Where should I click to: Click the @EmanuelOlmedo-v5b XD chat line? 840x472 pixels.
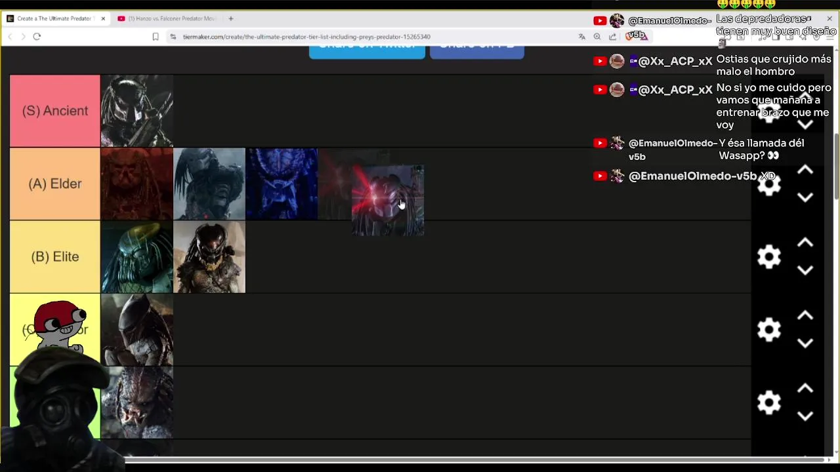point(684,176)
